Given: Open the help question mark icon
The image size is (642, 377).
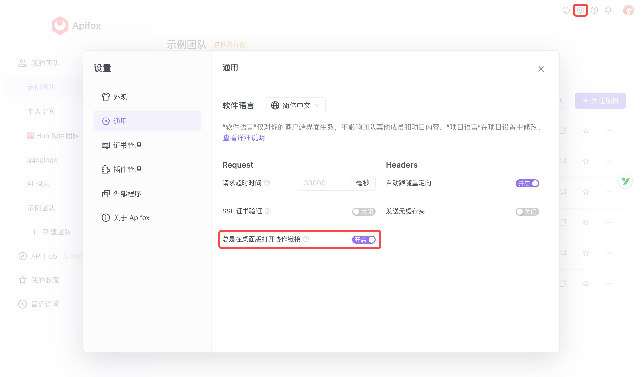Looking at the screenshot, I should pyautogui.click(x=594, y=10).
